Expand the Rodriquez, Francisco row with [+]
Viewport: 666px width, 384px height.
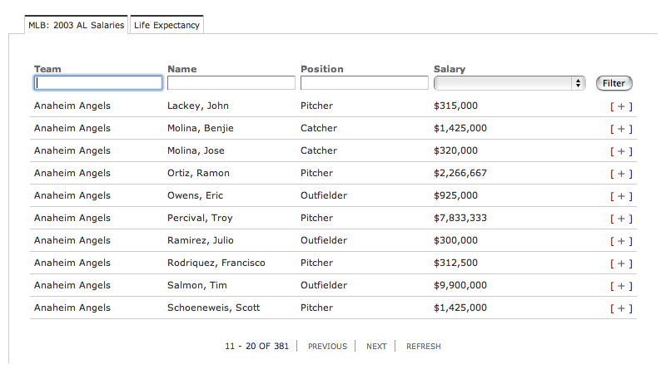pos(621,263)
